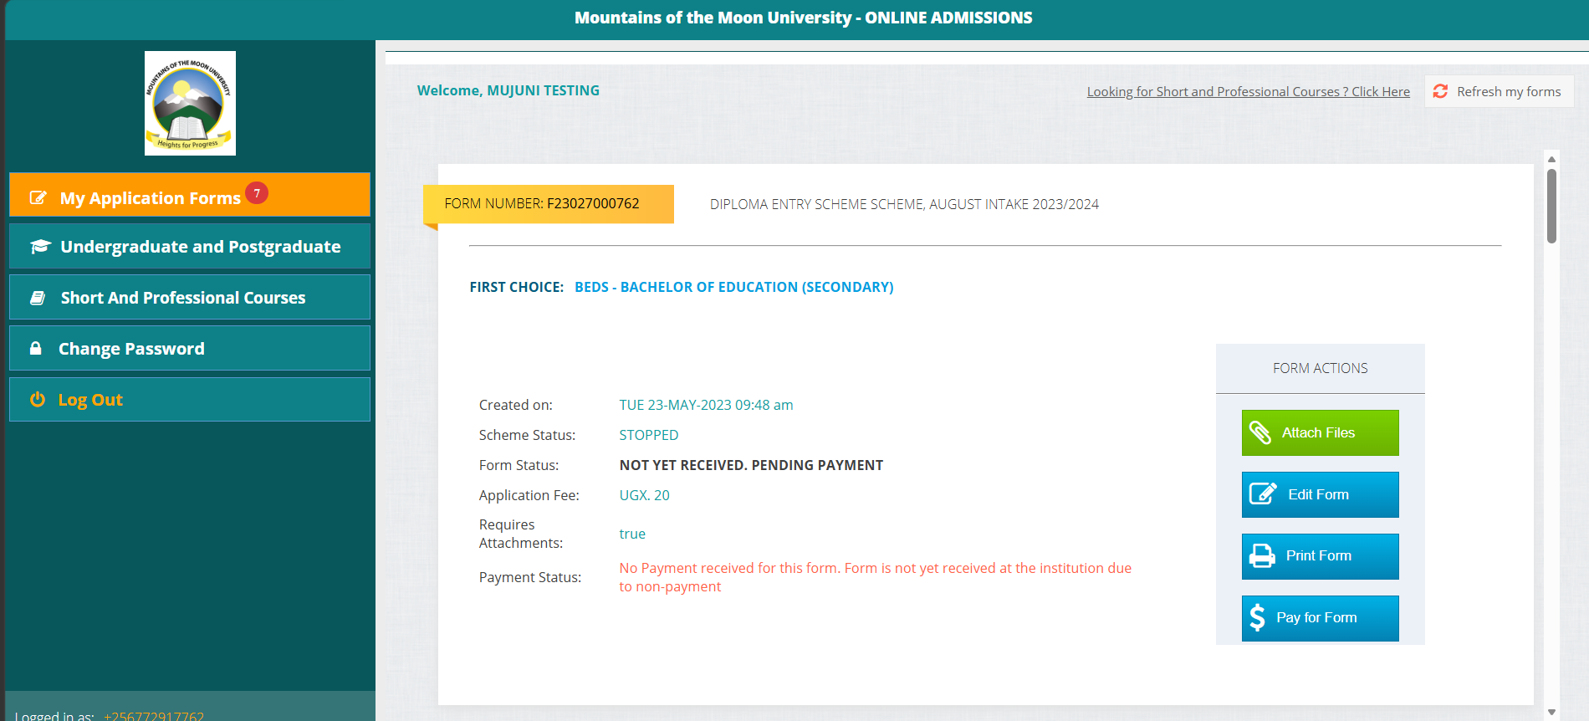1589x721 pixels.
Task: Click the red refresh arrows icon
Action: (1440, 91)
